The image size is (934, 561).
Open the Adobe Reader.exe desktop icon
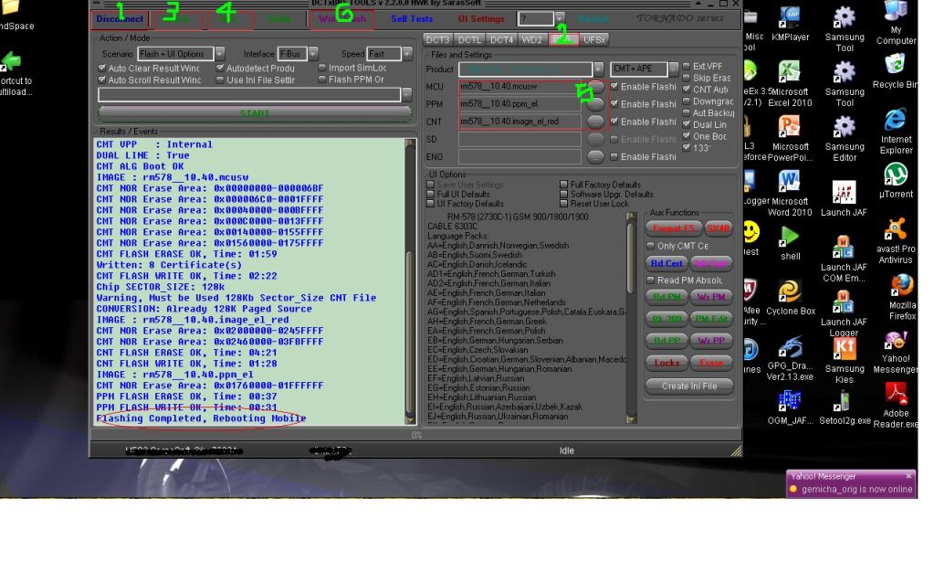(x=896, y=406)
